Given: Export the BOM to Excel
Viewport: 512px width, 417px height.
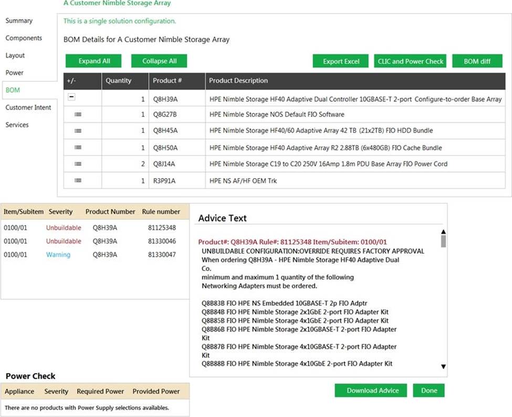Looking at the screenshot, I should coord(341,61).
